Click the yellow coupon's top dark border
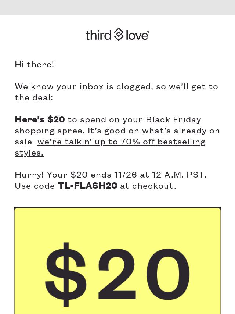235x314 pixels. click(x=117, y=208)
